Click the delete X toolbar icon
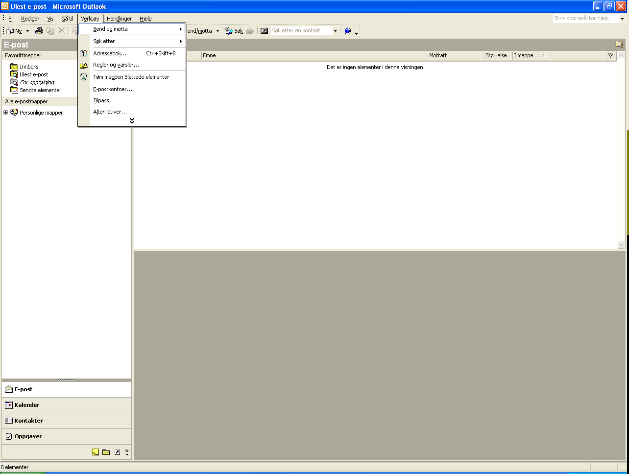629x474 pixels. click(x=62, y=31)
